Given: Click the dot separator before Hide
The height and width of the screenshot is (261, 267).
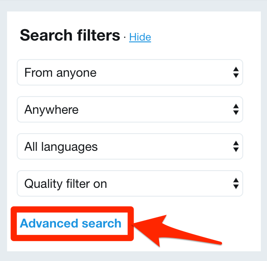Looking at the screenshot, I should click(x=125, y=37).
